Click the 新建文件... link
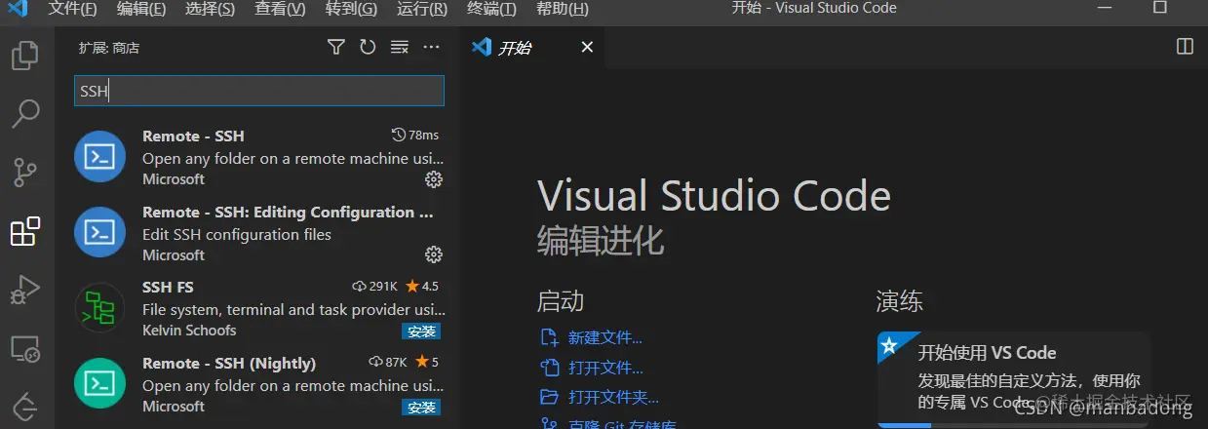The image size is (1208, 429). pos(605,338)
